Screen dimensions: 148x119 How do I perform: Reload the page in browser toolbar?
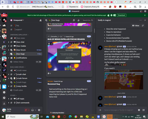(x=13, y=7)
